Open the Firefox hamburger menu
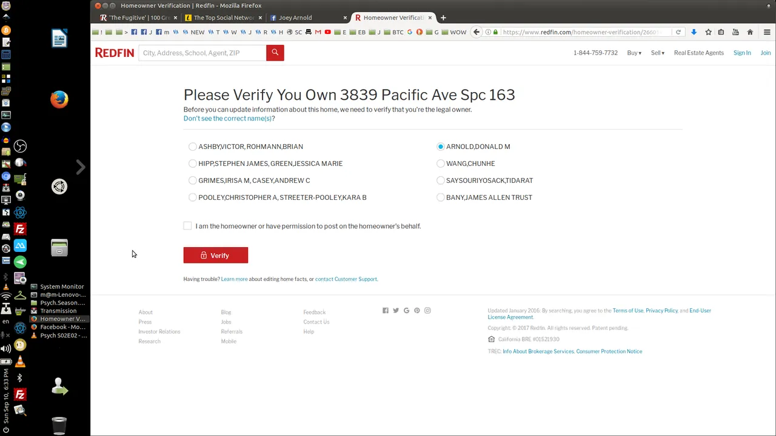 pyautogui.click(x=767, y=32)
